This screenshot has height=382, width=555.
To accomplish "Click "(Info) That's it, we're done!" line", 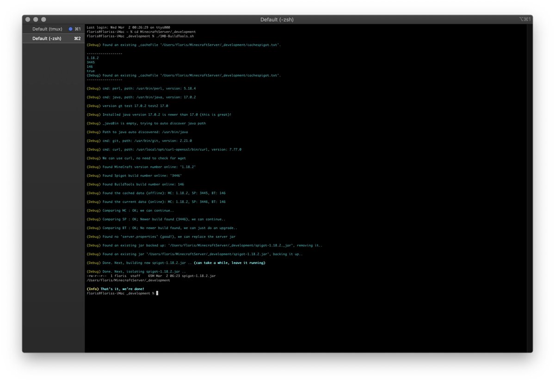I will tap(115, 289).
